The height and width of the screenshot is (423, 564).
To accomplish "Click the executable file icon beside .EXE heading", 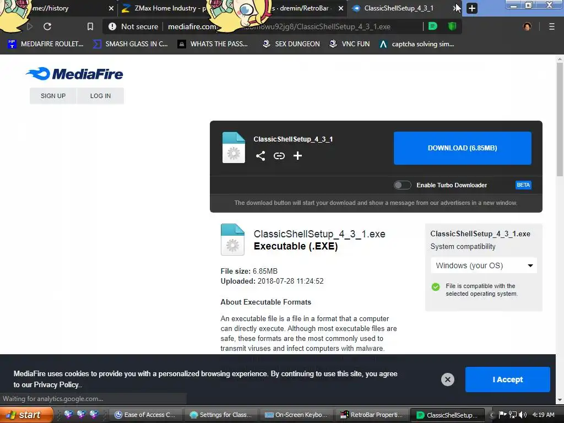I will pyautogui.click(x=232, y=240).
